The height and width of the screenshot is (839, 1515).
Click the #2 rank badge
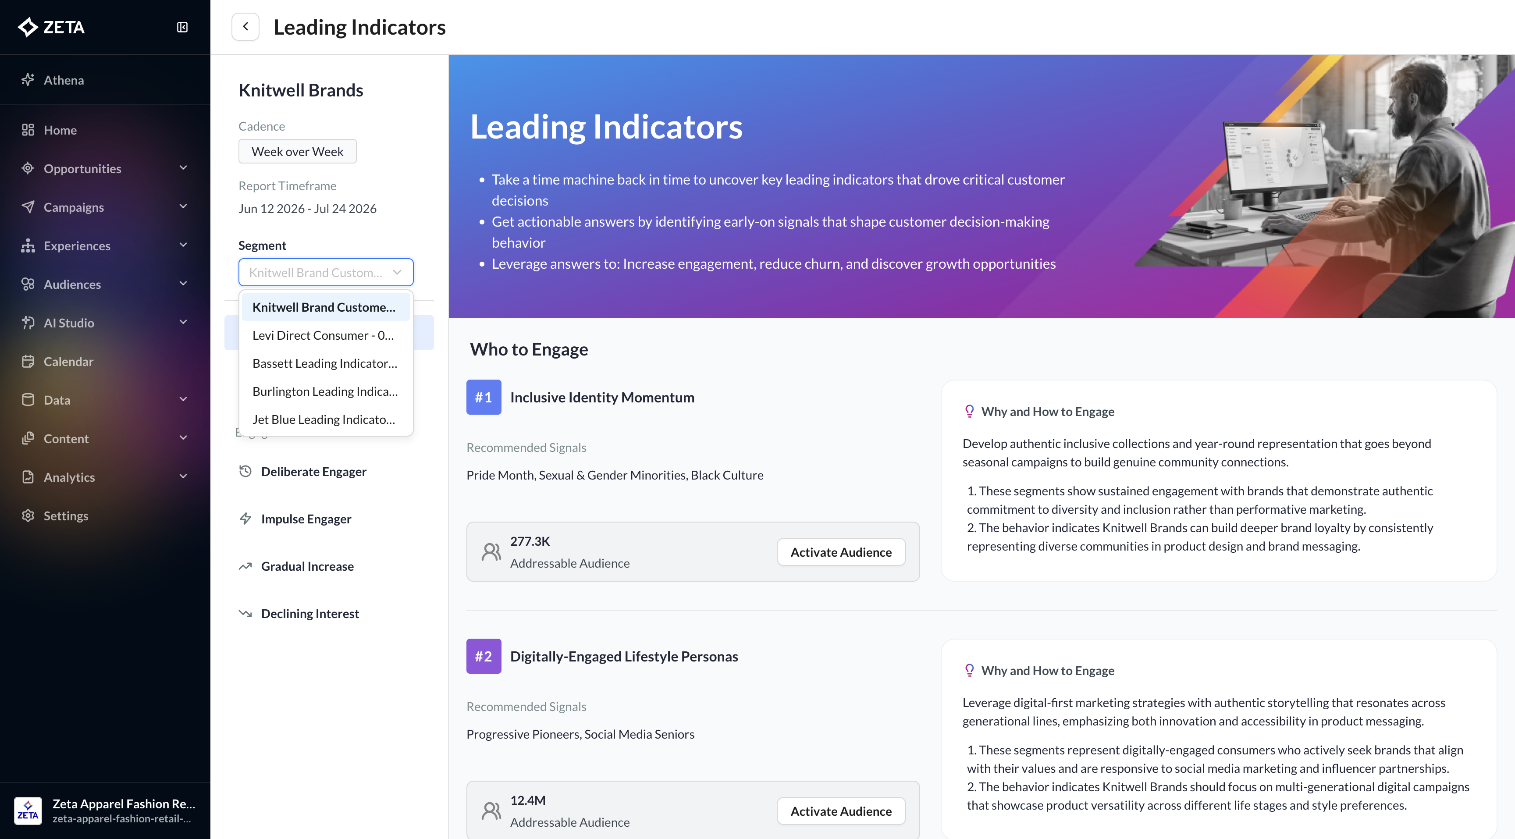click(484, 656)
